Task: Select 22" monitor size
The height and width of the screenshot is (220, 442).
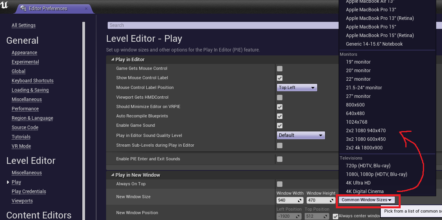Action: pyautogui.click(x=358, y=79)
